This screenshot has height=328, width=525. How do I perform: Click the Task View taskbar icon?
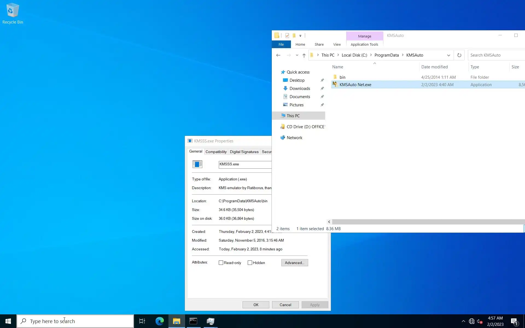click(142, 321)
